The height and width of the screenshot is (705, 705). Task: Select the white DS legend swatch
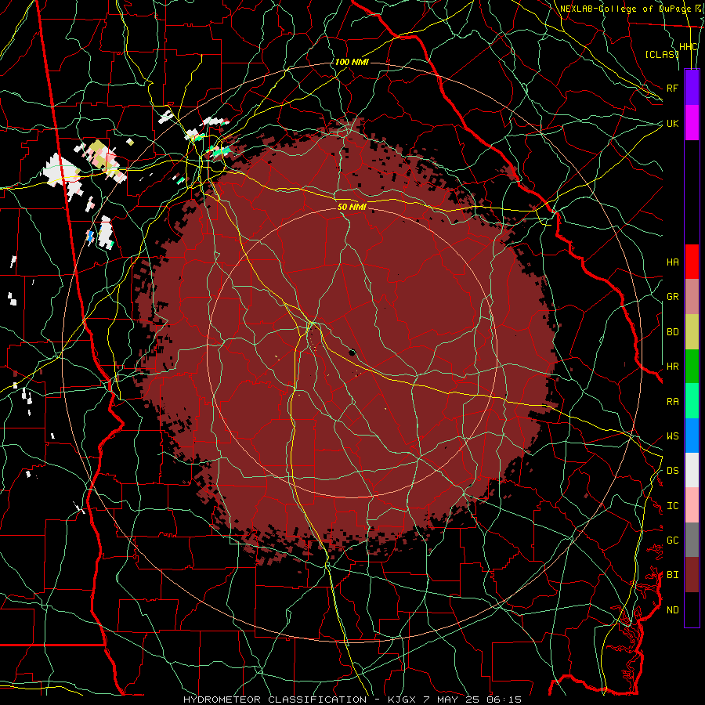pyautogui.click(x=692, y=470)
